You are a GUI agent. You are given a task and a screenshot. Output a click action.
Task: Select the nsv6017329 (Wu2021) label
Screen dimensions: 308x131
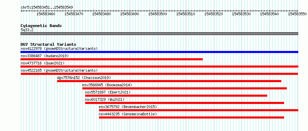(105, 99)
